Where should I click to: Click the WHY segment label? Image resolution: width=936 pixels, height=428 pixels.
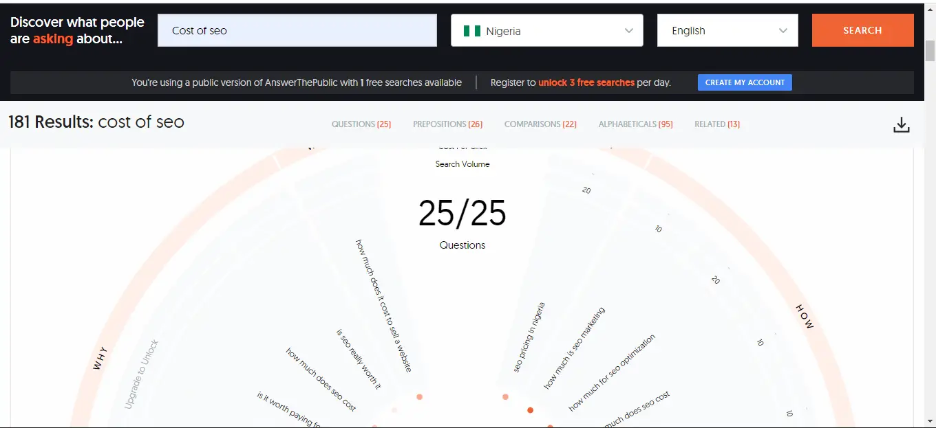click(100, 359)
